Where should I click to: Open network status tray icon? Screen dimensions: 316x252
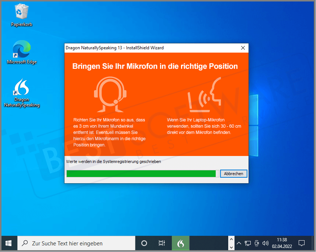coord(248,243)
